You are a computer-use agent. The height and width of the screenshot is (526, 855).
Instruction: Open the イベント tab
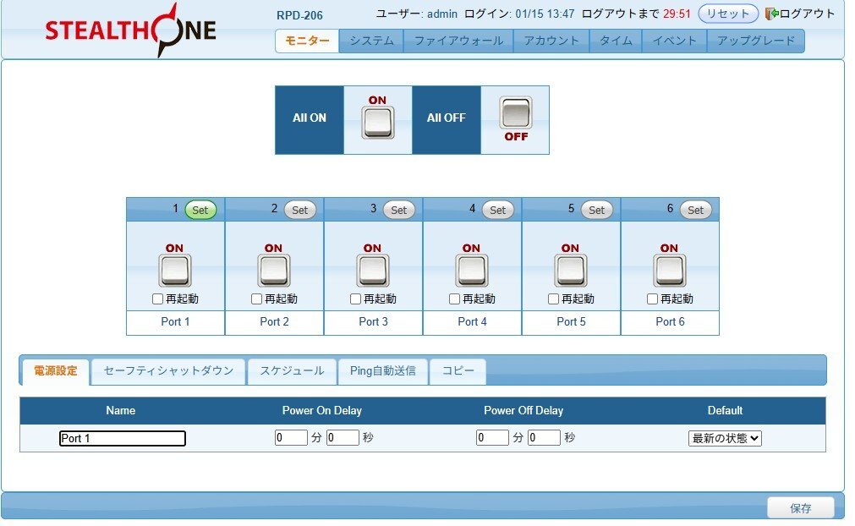675,41
